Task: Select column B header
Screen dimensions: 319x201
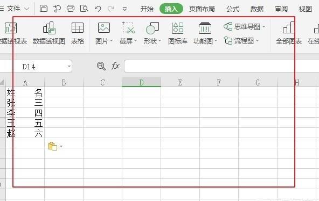Action: pos(64,83)
